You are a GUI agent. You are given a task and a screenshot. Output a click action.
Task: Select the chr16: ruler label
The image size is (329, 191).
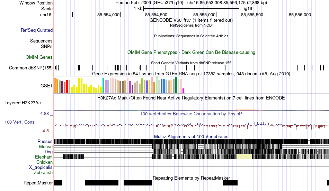pos(46,15)
